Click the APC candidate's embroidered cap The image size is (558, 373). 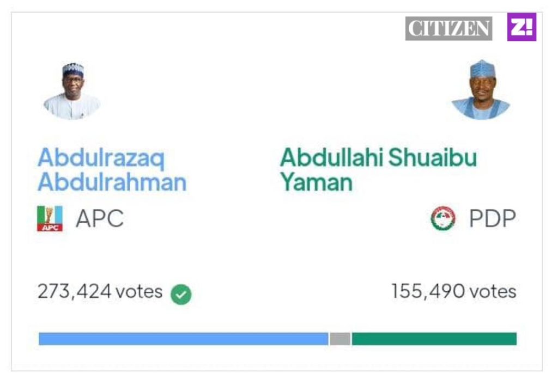coord(72,69)
